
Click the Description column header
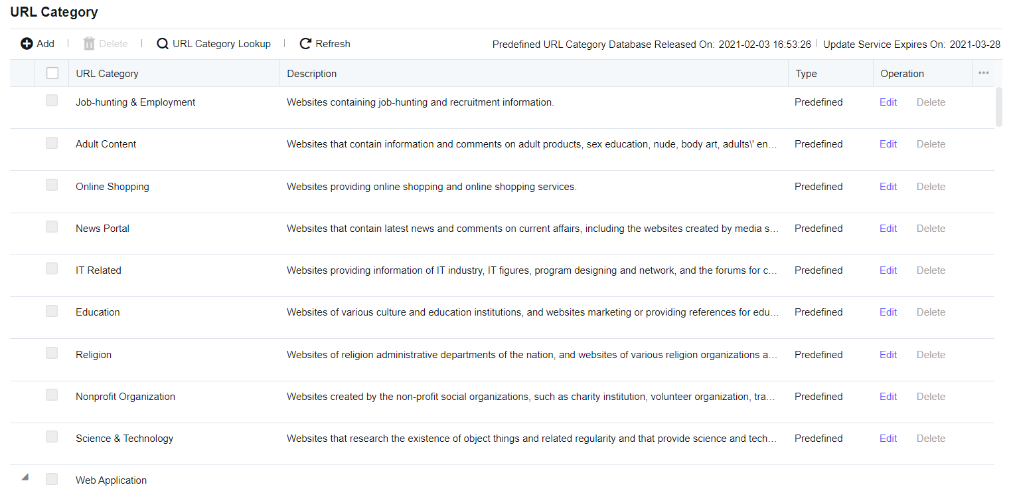(312, 74)
